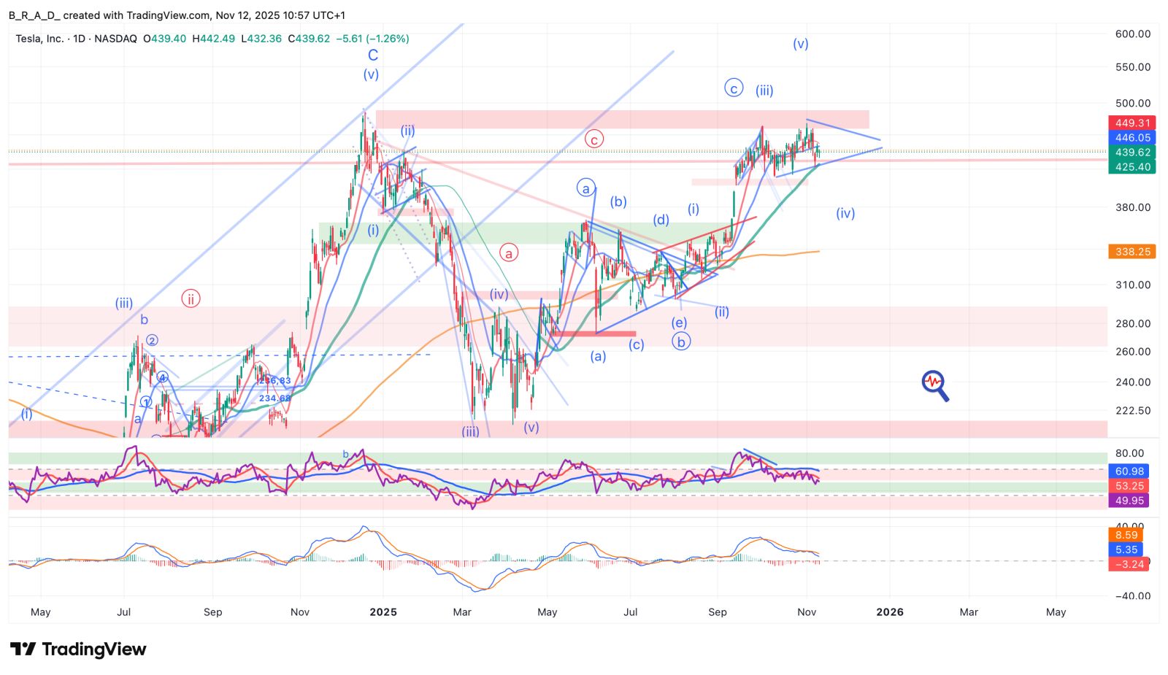Click the 2026 label on time axis
The image size is (1168, 675).
pos(889,612)
